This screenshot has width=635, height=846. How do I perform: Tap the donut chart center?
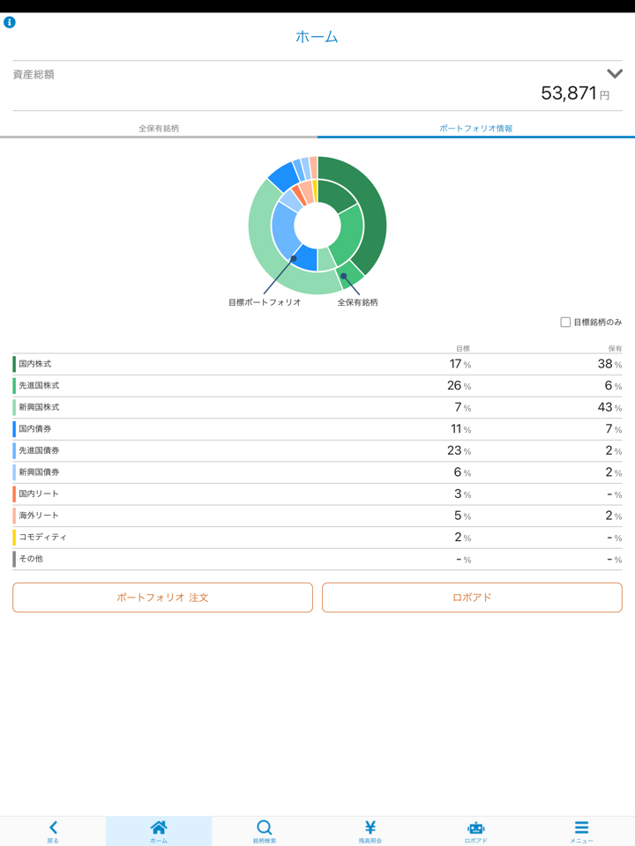[317, 226]
